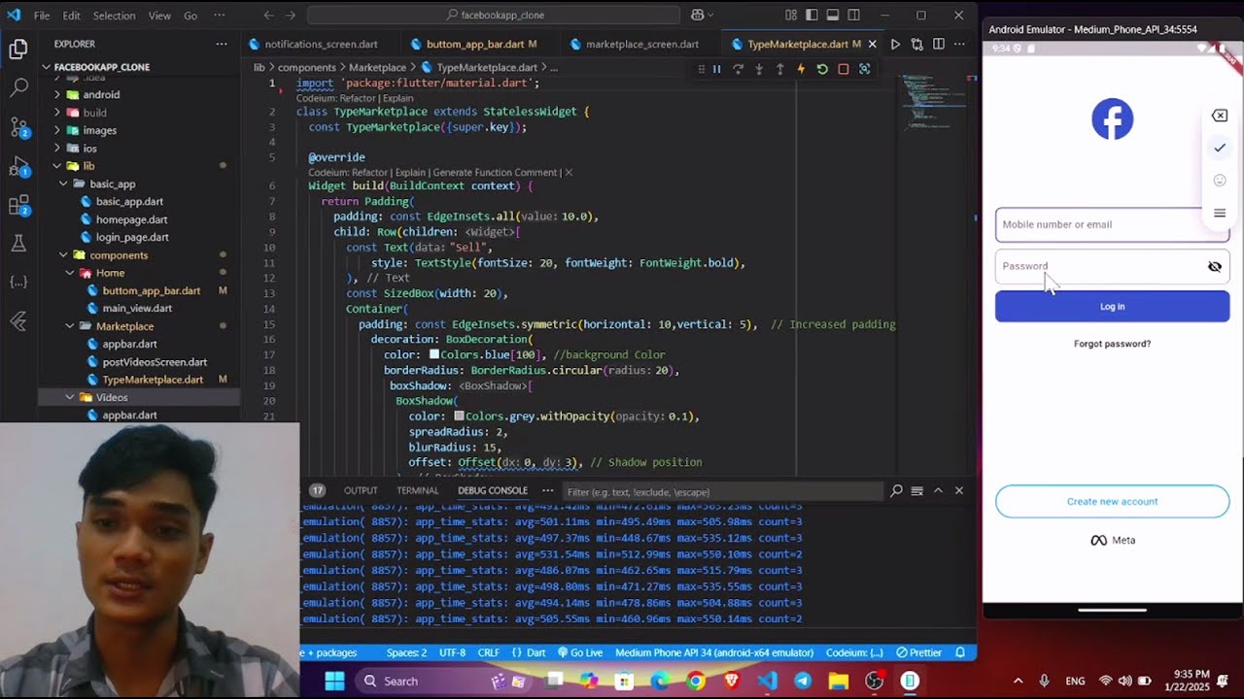This screenshot has width=1244, height=699.
Task: Open the Run and Debug view
Action: pos(18,166)
